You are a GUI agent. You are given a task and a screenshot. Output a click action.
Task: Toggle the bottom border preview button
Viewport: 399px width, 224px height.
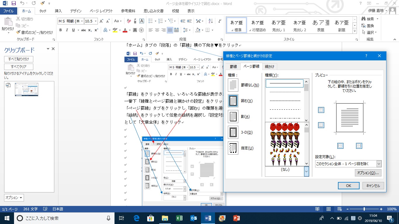[321, 125]
